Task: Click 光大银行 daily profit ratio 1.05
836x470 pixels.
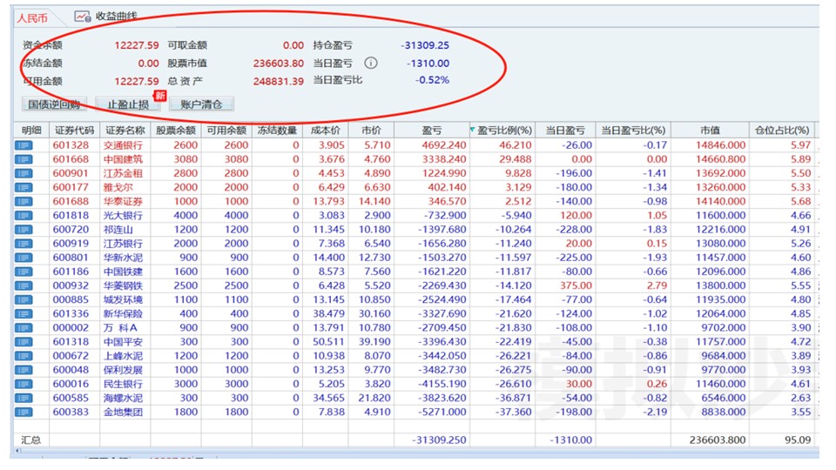Action: coord(657,215)
